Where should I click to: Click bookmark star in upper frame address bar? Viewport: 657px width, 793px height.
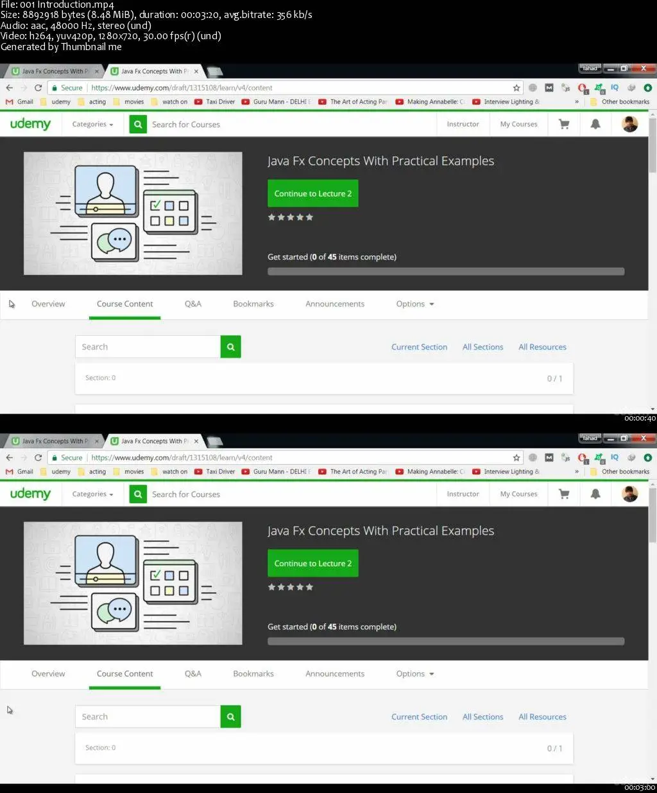point(516,88)
